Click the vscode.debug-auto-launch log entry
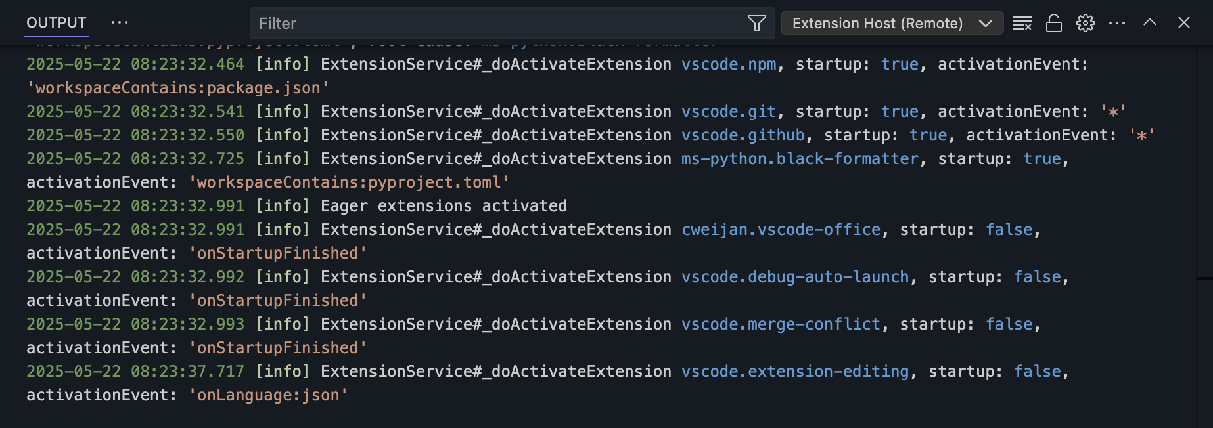 point(795,277)
